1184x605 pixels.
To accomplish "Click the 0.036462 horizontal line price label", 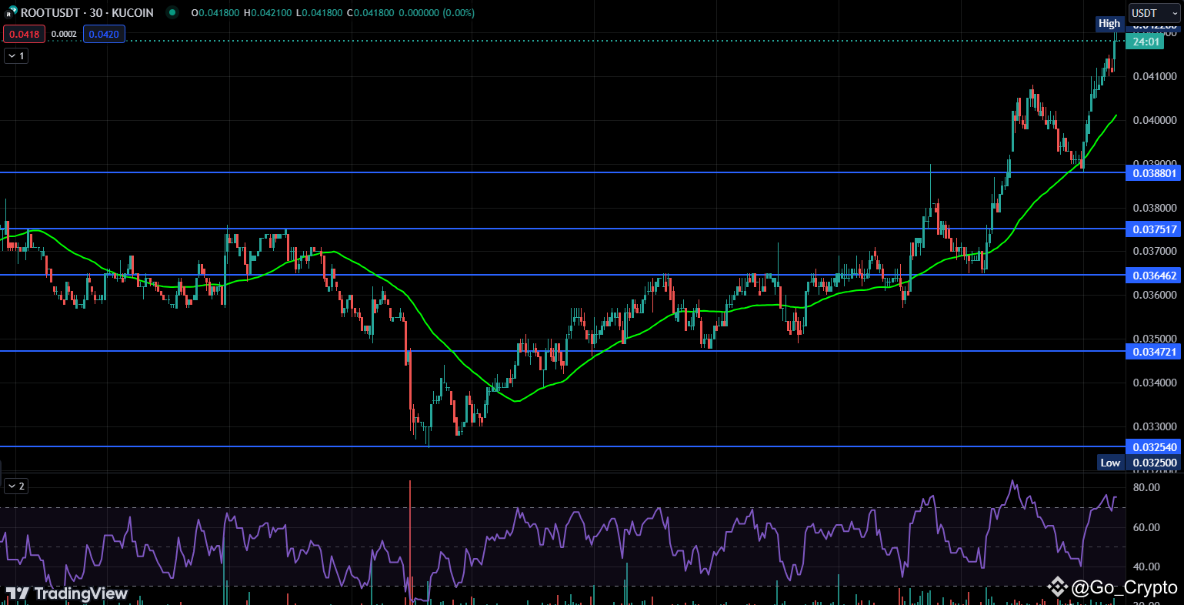I will coord(1155,275).
